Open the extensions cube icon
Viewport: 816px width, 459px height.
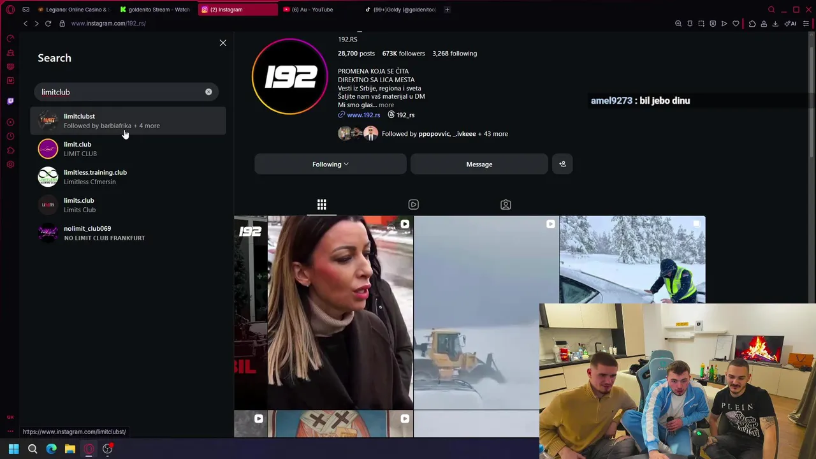(x=752, y=24)
